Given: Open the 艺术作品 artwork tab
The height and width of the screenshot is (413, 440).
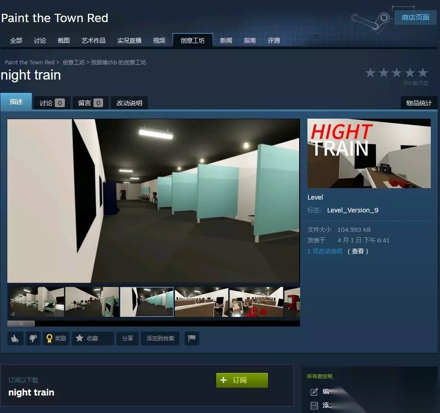Looking at the screenshot, I should (93, 40).
